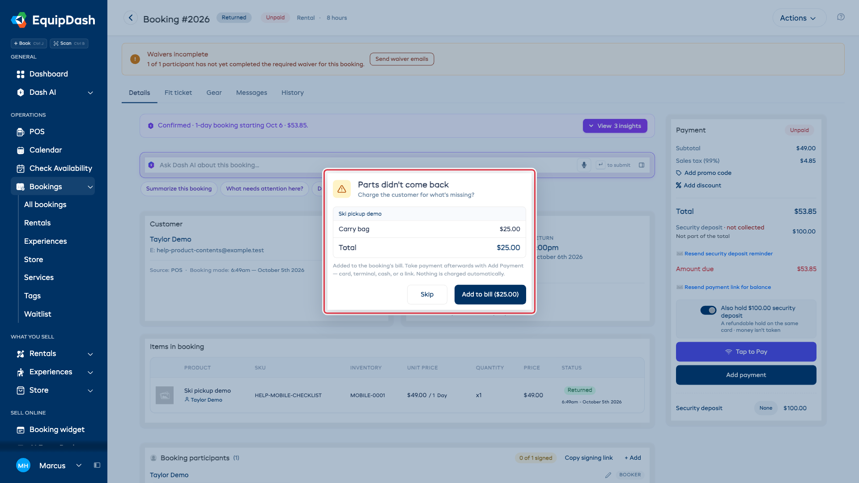
Task: Switch to the Messages tab
Action: [x=251, y=93]
